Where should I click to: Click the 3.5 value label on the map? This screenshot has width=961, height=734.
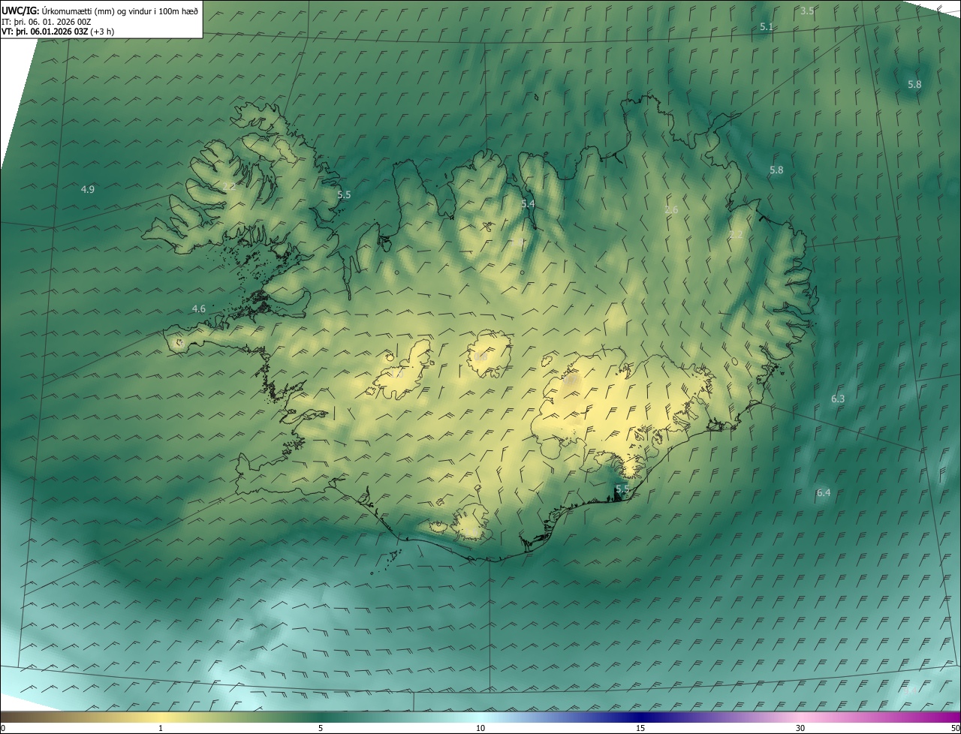(x=807, y=11)
